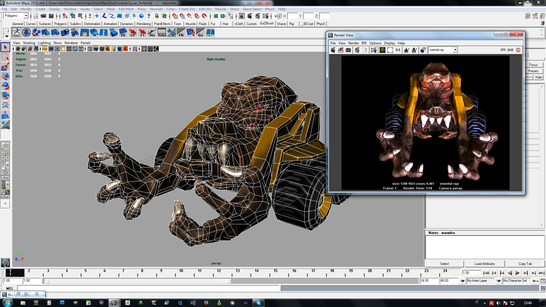
Task: Click Render Region icon in Render View
Action: 341,50
